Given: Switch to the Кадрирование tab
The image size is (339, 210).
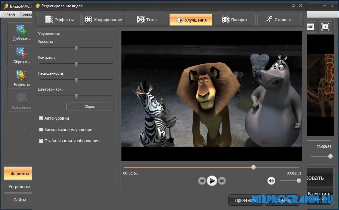Looking at the screenshot, I should 103,20.
